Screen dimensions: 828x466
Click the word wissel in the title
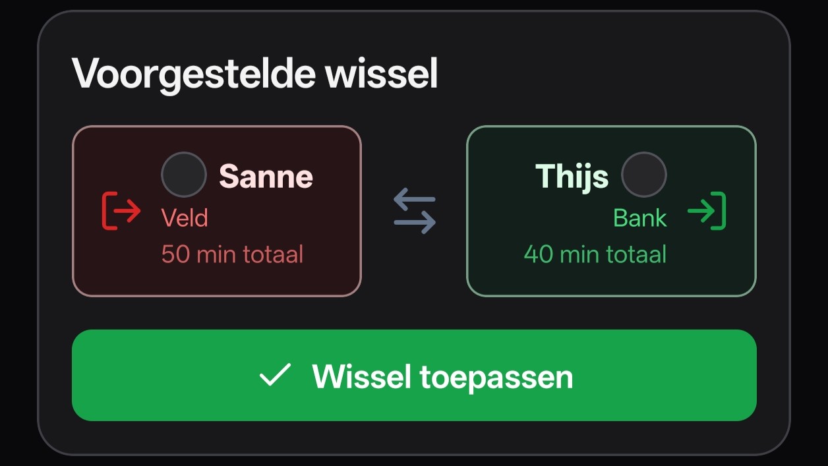point(381,73)
